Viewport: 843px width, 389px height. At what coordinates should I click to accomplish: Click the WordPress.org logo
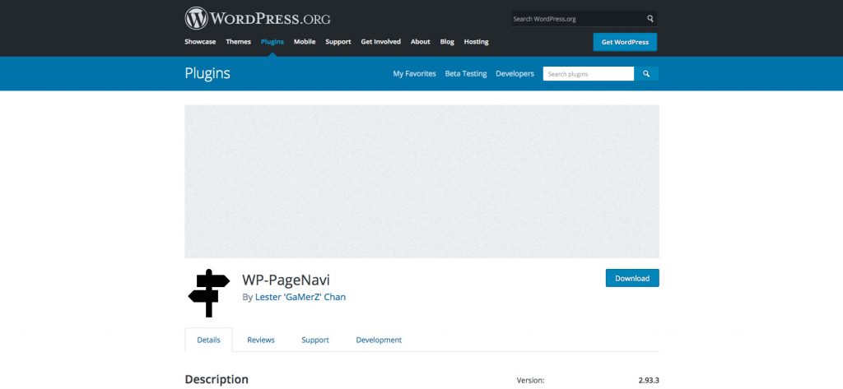coord(258,18)
